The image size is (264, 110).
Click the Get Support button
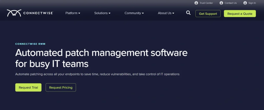[x=208, y=14]
